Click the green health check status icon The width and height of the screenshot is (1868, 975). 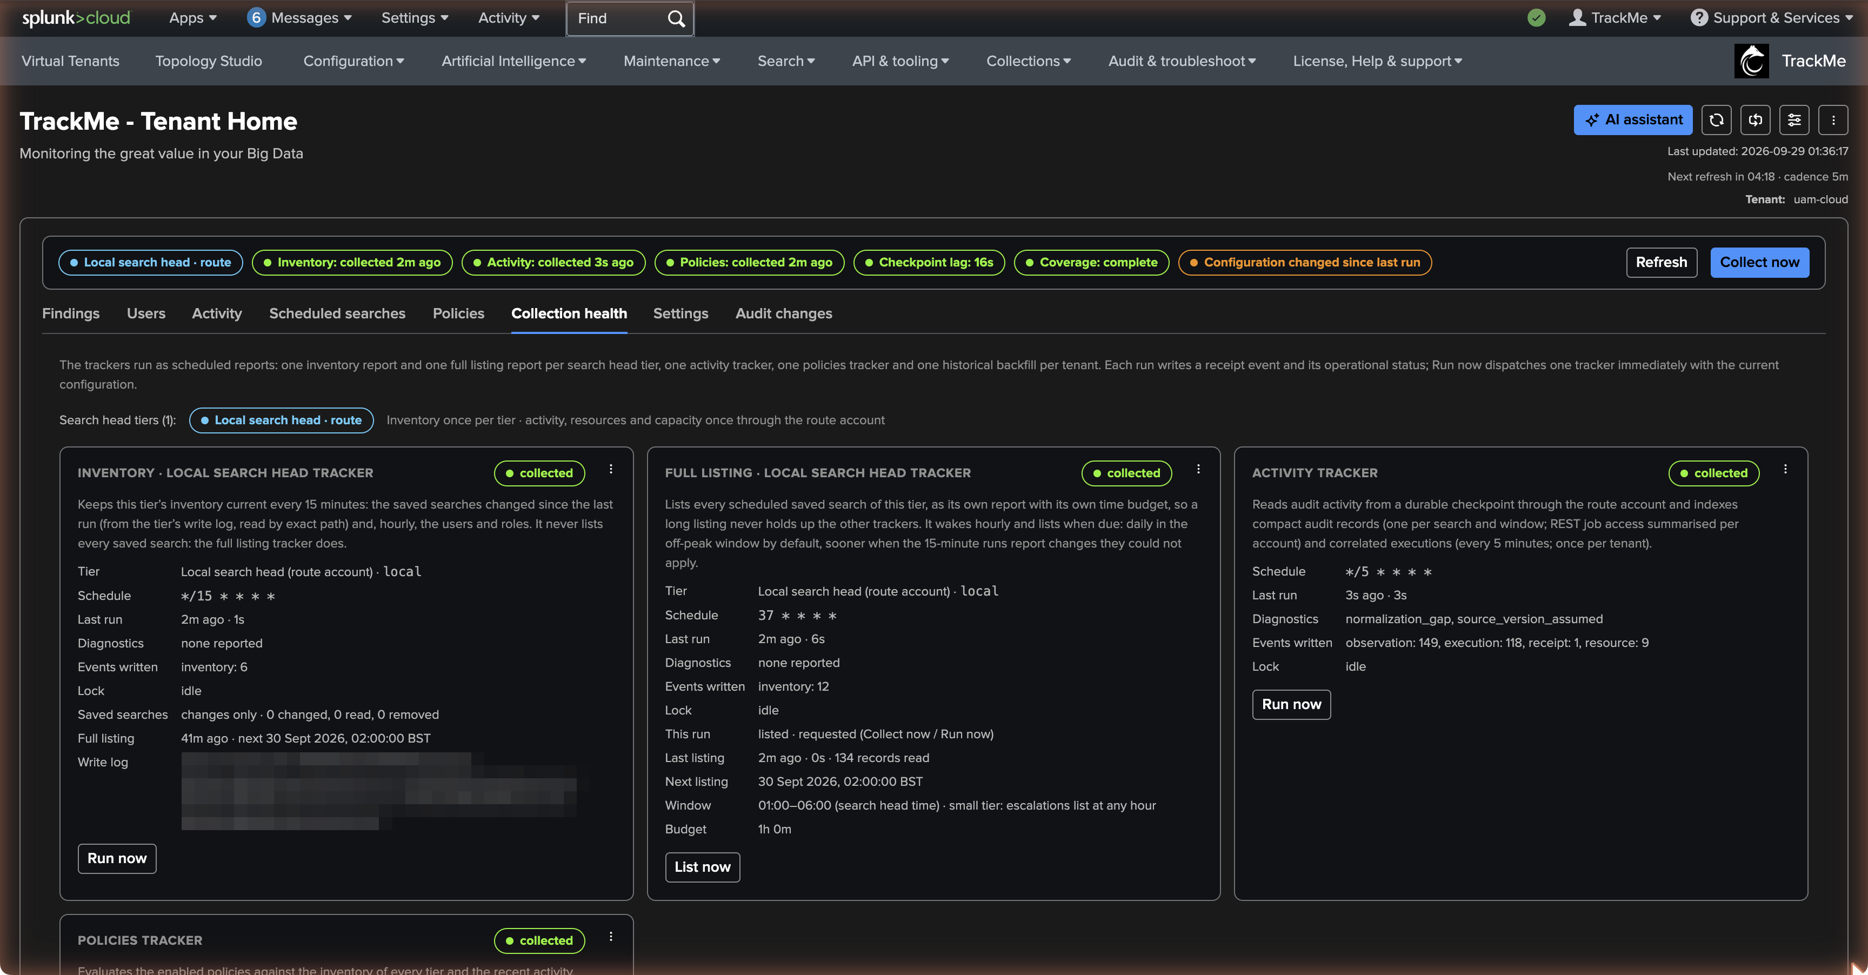coord(1536,18)
